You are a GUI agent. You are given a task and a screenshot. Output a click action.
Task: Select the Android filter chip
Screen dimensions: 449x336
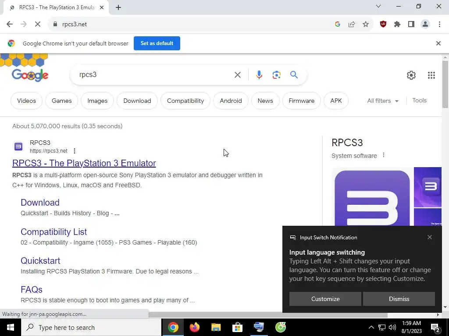point(231,101)
